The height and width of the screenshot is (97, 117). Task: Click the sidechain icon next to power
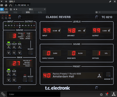6,9
